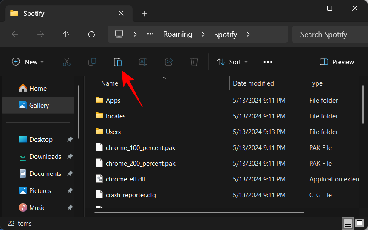This screenshot has width=368, height=230.
Task: Refresh the current folder view
Action: [x=91, y=34]
